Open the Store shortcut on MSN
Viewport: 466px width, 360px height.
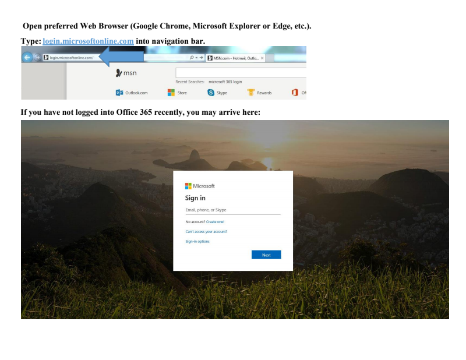[x=171, y=92]
